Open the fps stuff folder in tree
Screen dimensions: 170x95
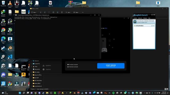[x=36, y=78]
